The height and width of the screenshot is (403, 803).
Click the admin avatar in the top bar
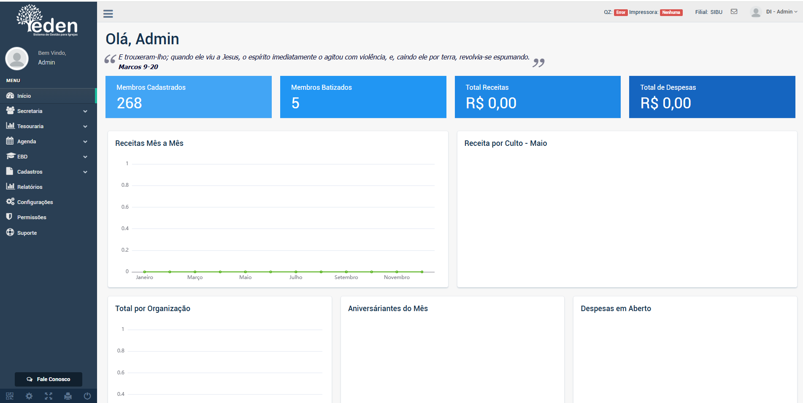pyautogui.click(x=756, y=12)
